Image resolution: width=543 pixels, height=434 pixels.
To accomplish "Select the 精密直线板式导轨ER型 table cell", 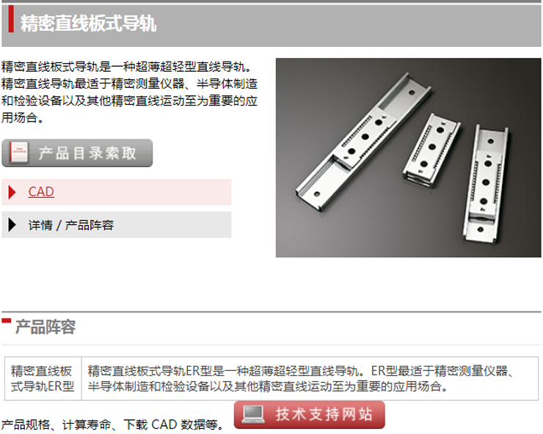I will [x=43, y=378].
